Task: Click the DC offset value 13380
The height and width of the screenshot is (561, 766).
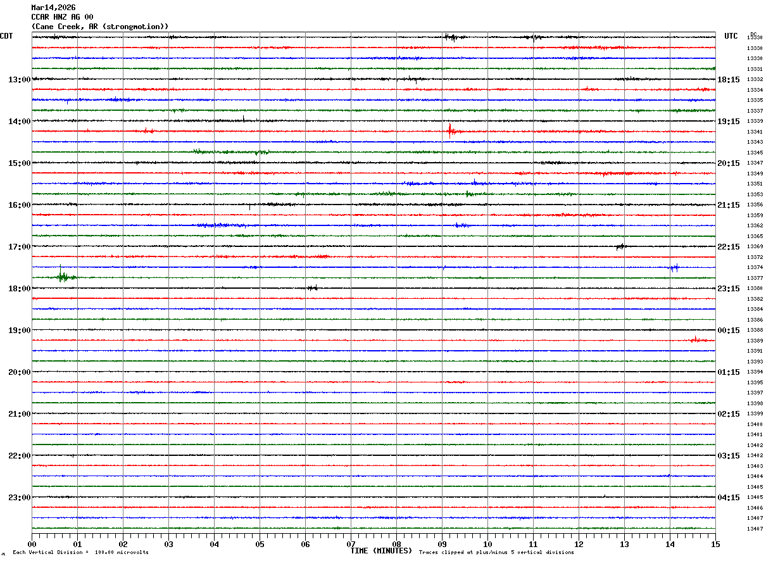Action: click(755, 289)
